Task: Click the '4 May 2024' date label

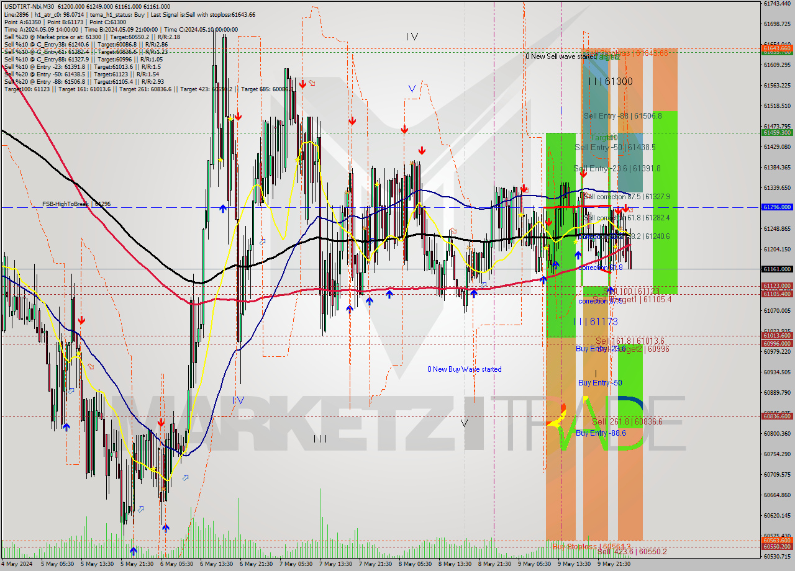Action: pyautogui.click(x=16, y=564)
